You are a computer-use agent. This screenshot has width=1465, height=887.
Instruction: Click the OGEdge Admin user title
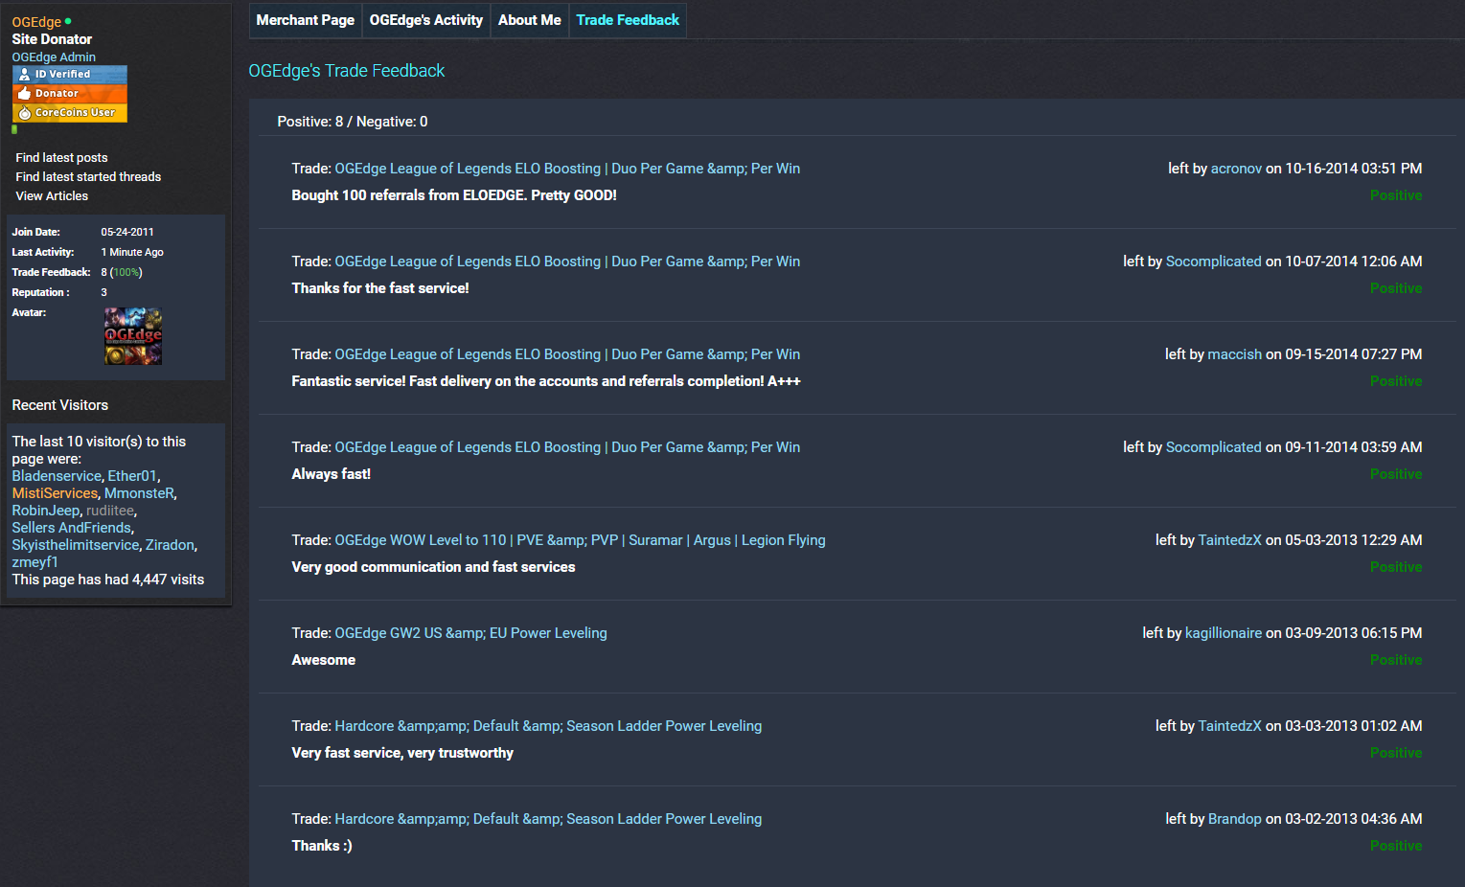point(54,57)
